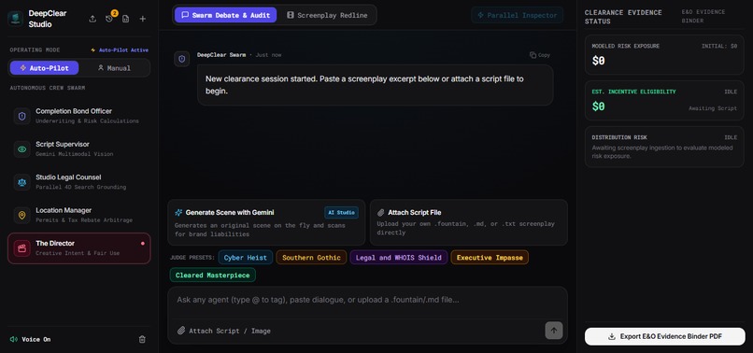Select Studio Legal Counsel agent

point(79,182)
